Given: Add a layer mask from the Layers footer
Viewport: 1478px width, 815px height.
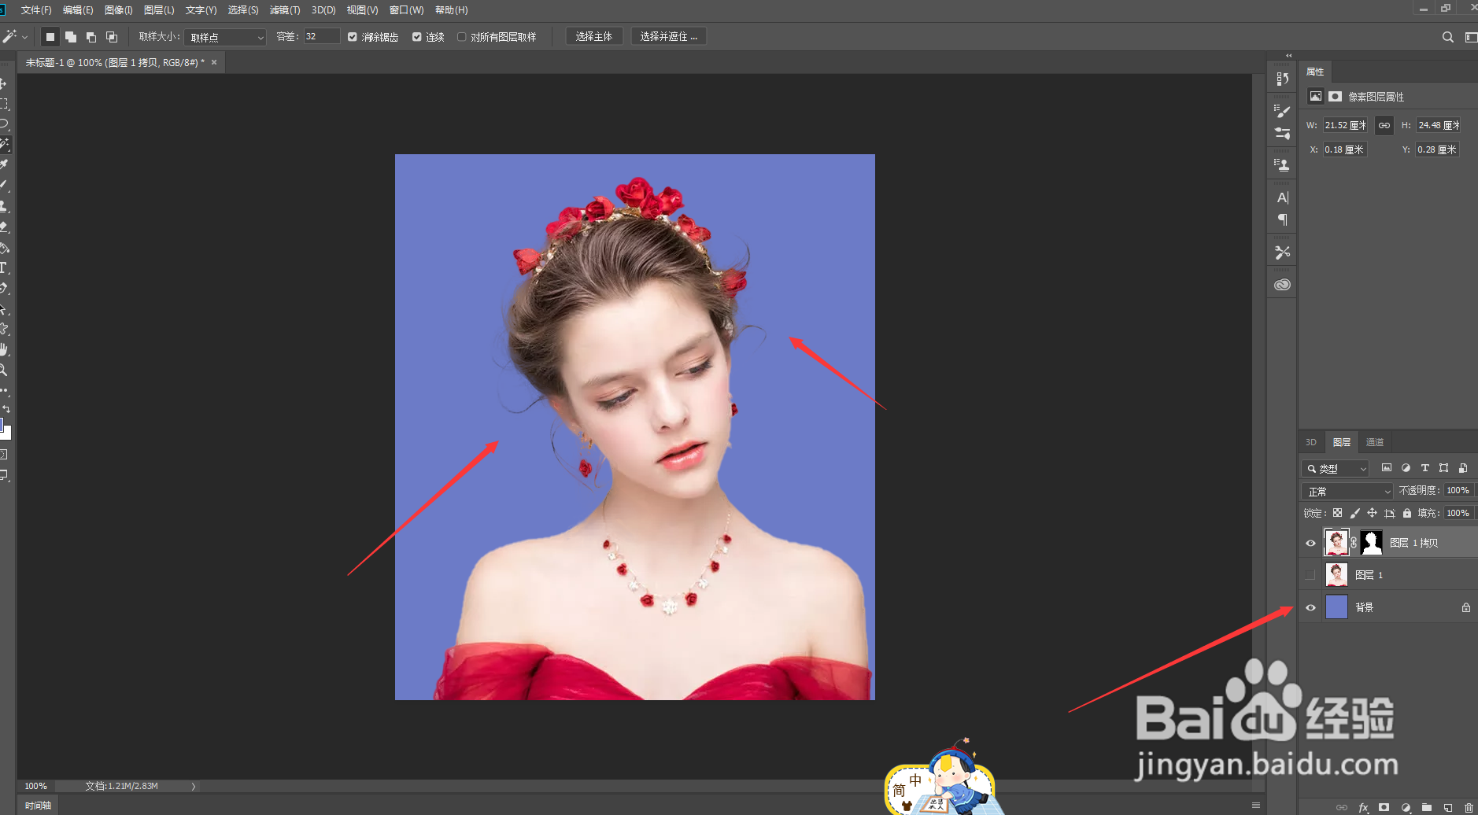Looking at the screenshot, I should tap(1384, 808).
